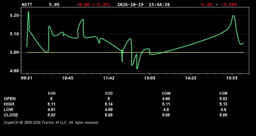Viewport: 256px width, 136px height.
Task: Click the EOD column header
Action: (x=109, y=93)
